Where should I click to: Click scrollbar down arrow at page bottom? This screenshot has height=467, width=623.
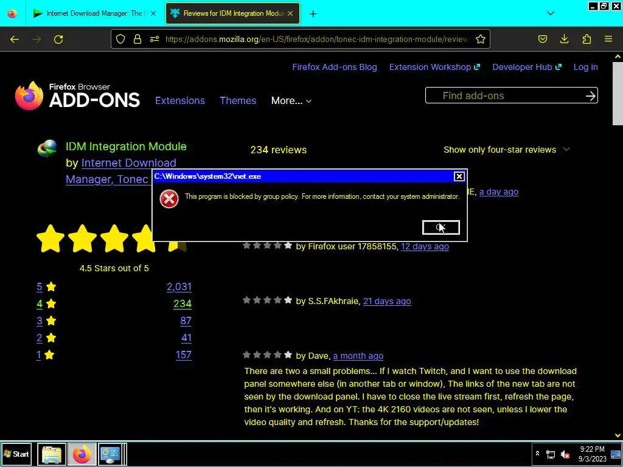[x=618, y=435]
